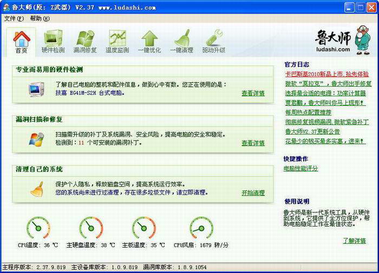Open the 电脑性能评分 shortcut link
Viewport: 379px width, 273px height.
tap(300, 169)
